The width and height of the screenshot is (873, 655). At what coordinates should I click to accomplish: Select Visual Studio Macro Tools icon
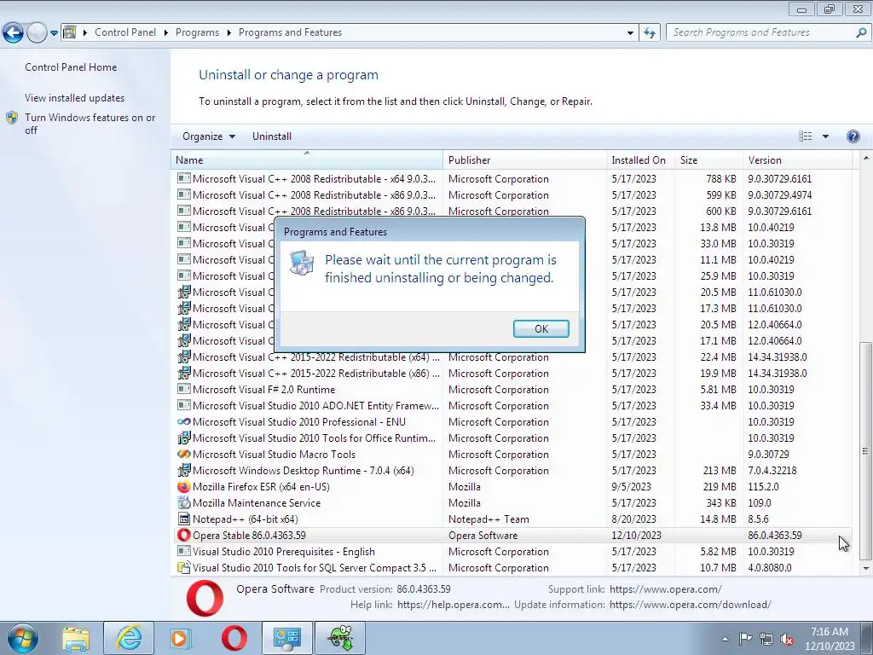[x=184, y=455]
